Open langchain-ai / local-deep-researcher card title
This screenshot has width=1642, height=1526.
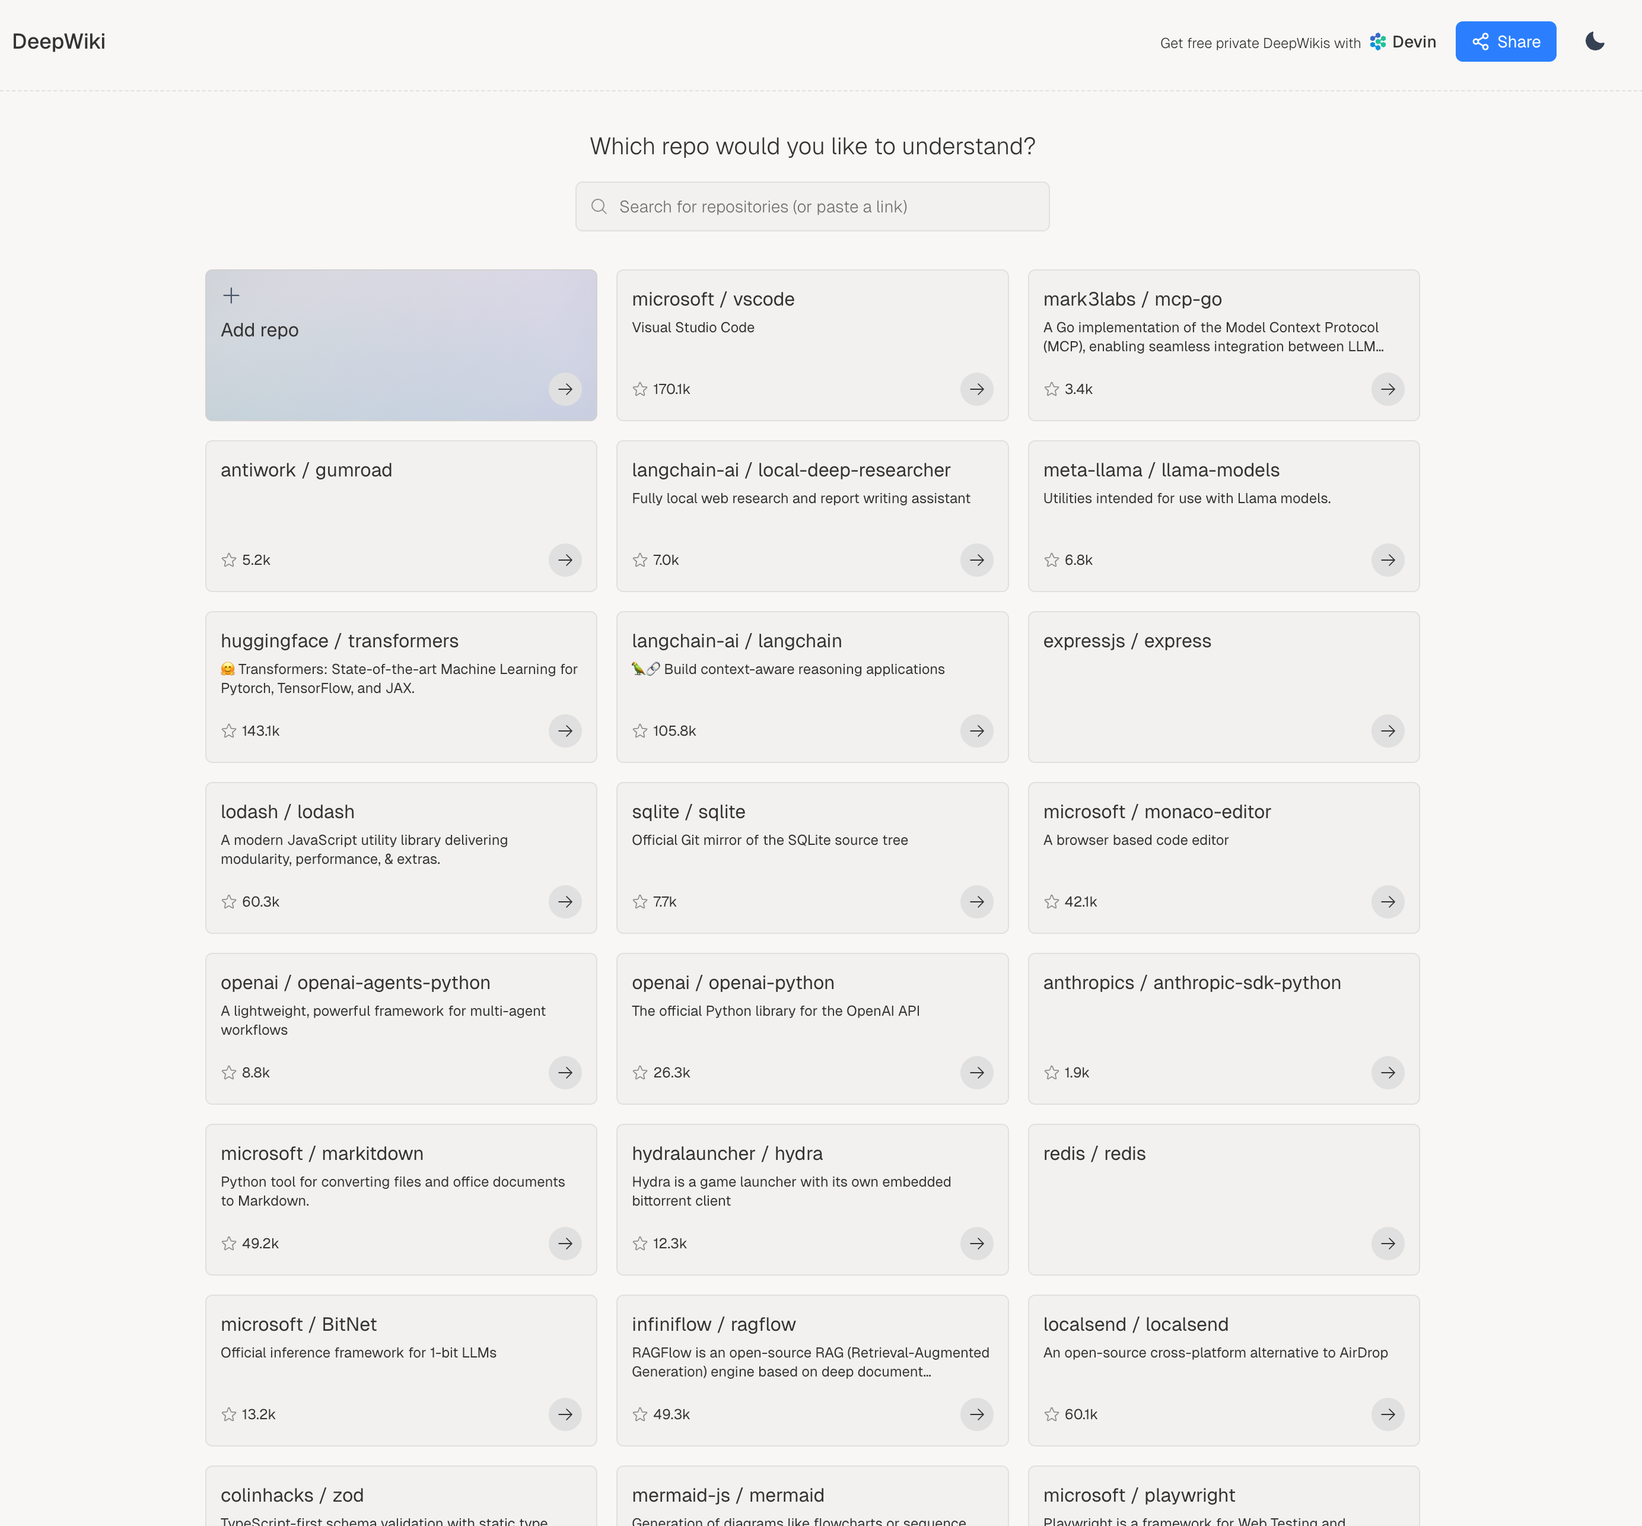tap(790, 470)
